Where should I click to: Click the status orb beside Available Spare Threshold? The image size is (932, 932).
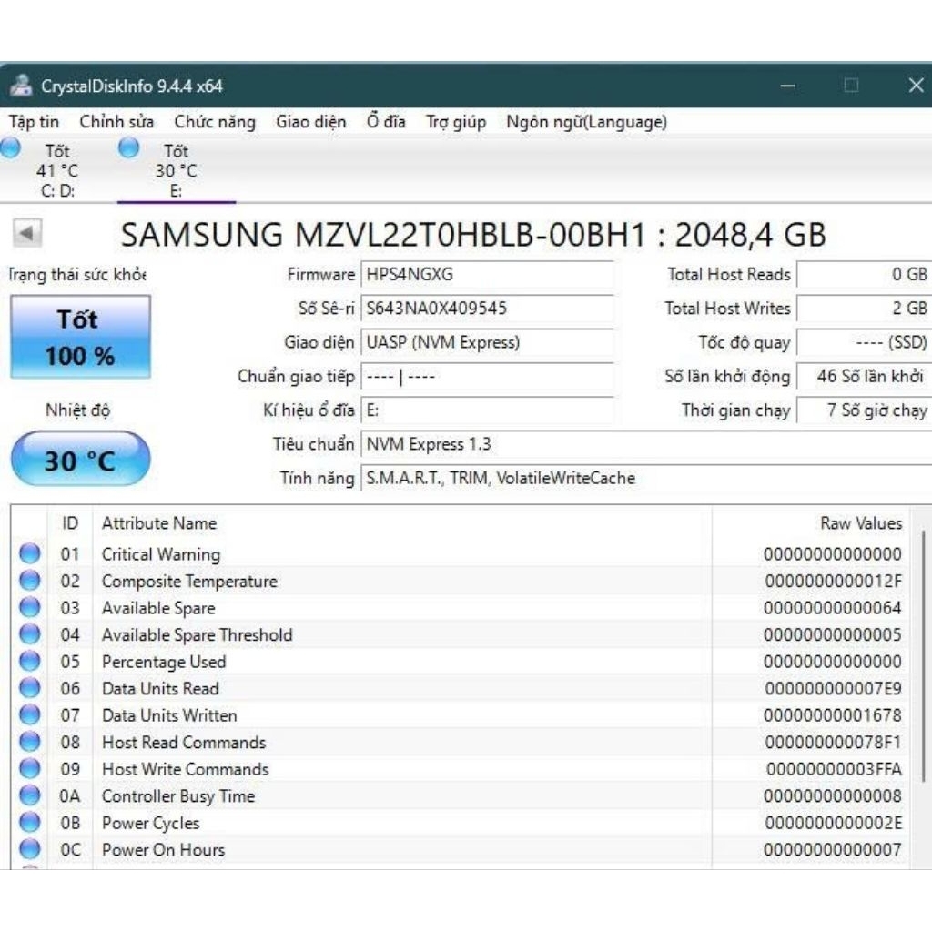[x=30, y=634]
